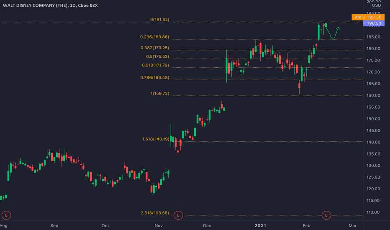The image size is (390, 230).
Task: Click the Mar label on time axis
Action: coord(352,225)
